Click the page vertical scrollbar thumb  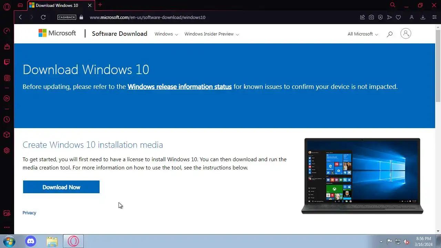(x=438, y=65)
